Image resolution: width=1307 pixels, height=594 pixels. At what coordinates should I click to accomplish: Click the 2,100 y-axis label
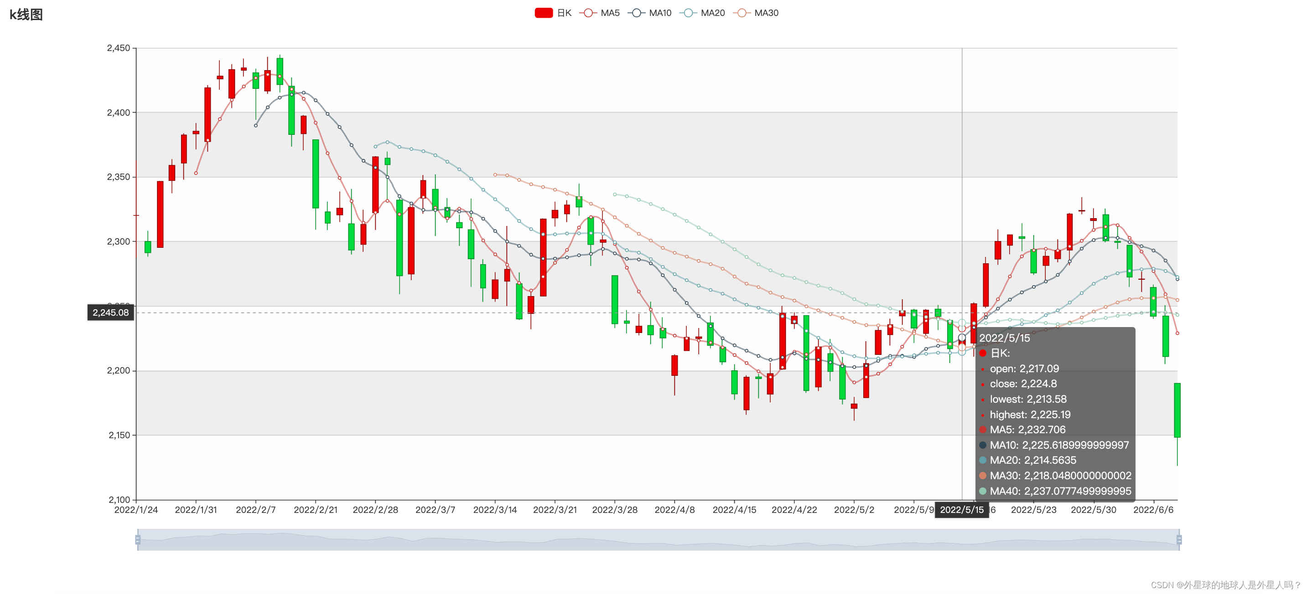coord(118,500)
